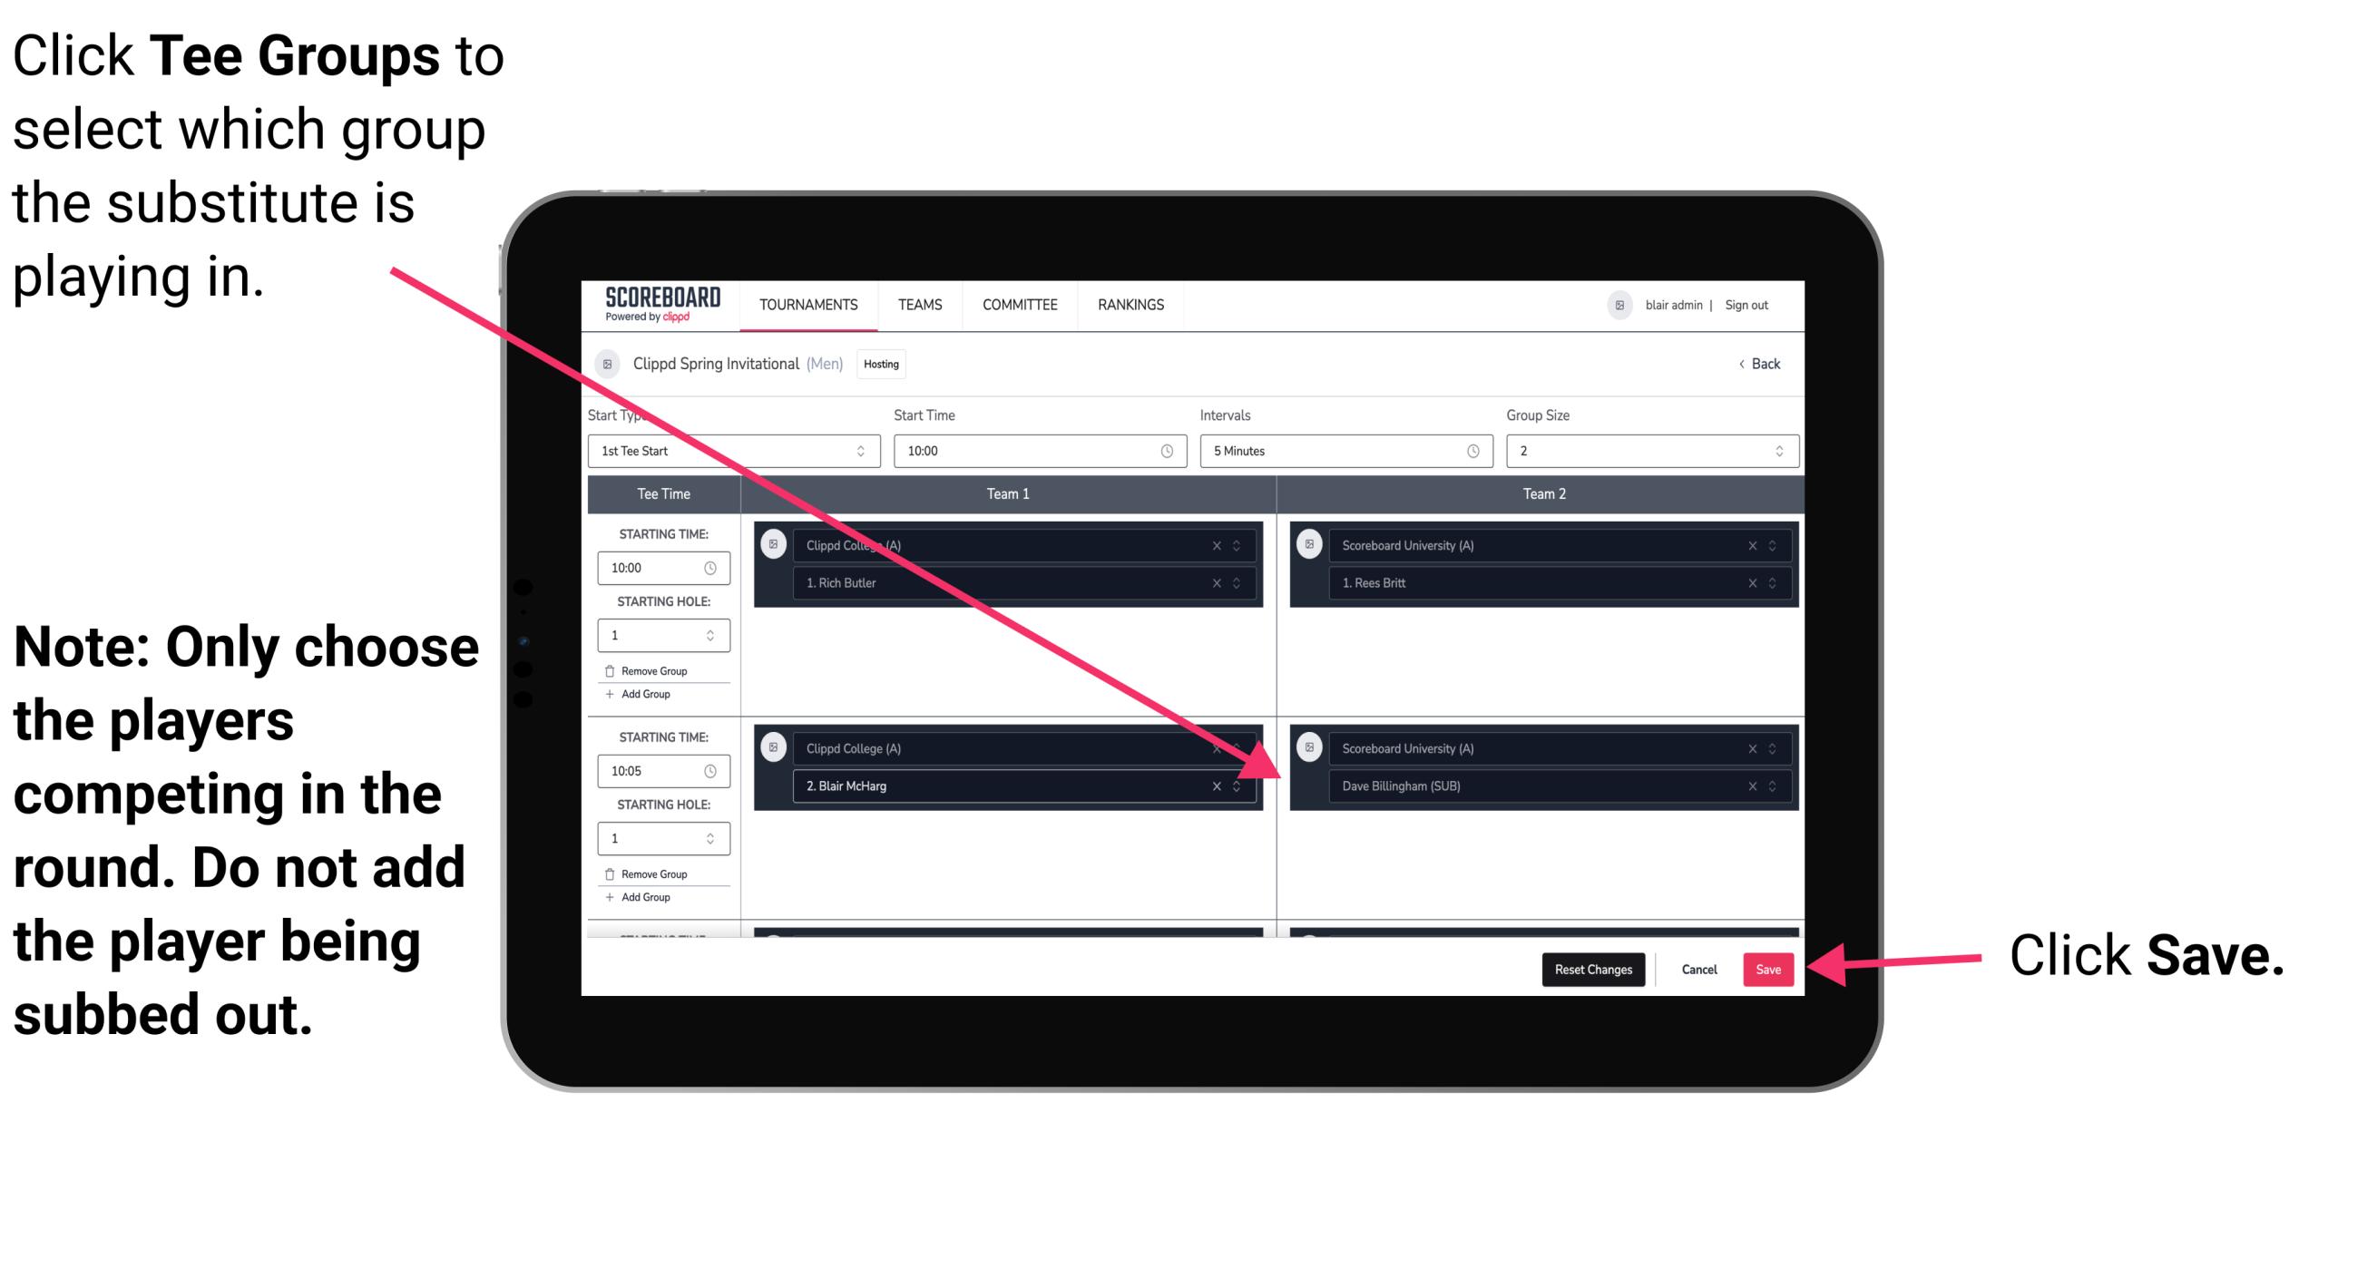Click the Reset Changes button
This screenshot has width=2377, height=1278.
(x=1590, y=968)
